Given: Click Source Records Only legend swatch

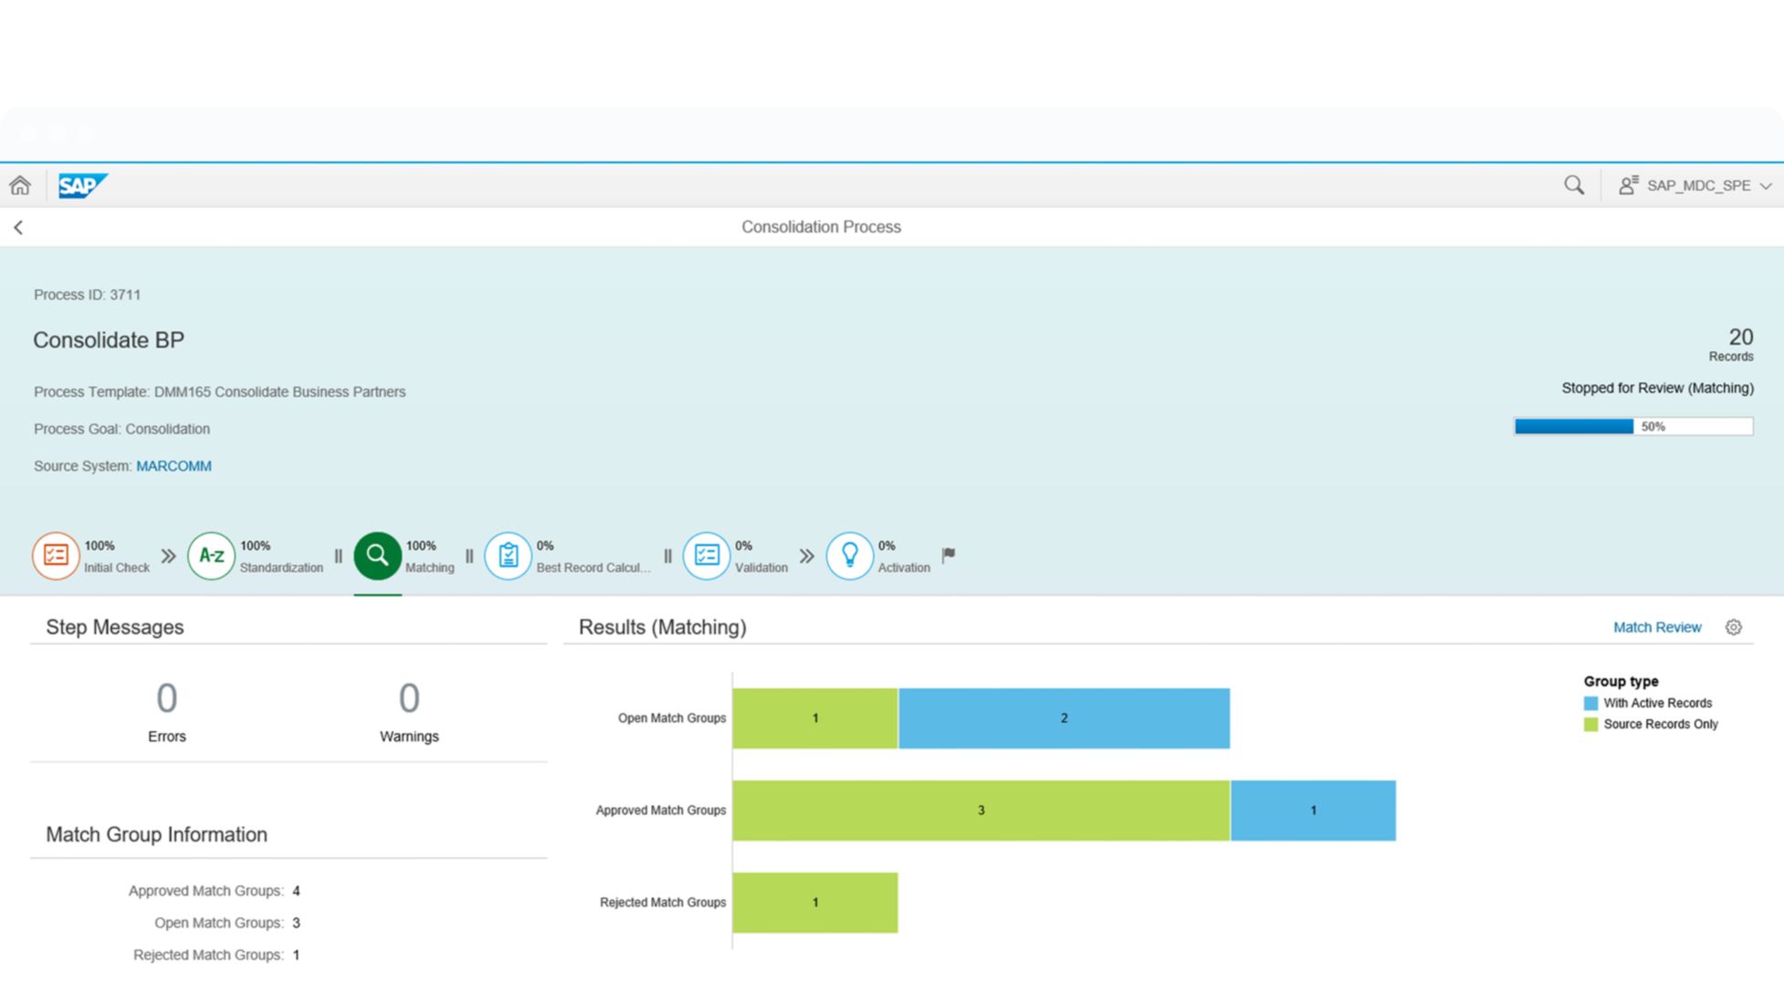Looking at the screenshot, I should [1590, 725].
